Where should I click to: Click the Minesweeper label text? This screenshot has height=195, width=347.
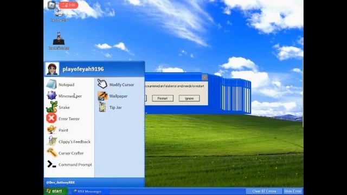point(70,96)
